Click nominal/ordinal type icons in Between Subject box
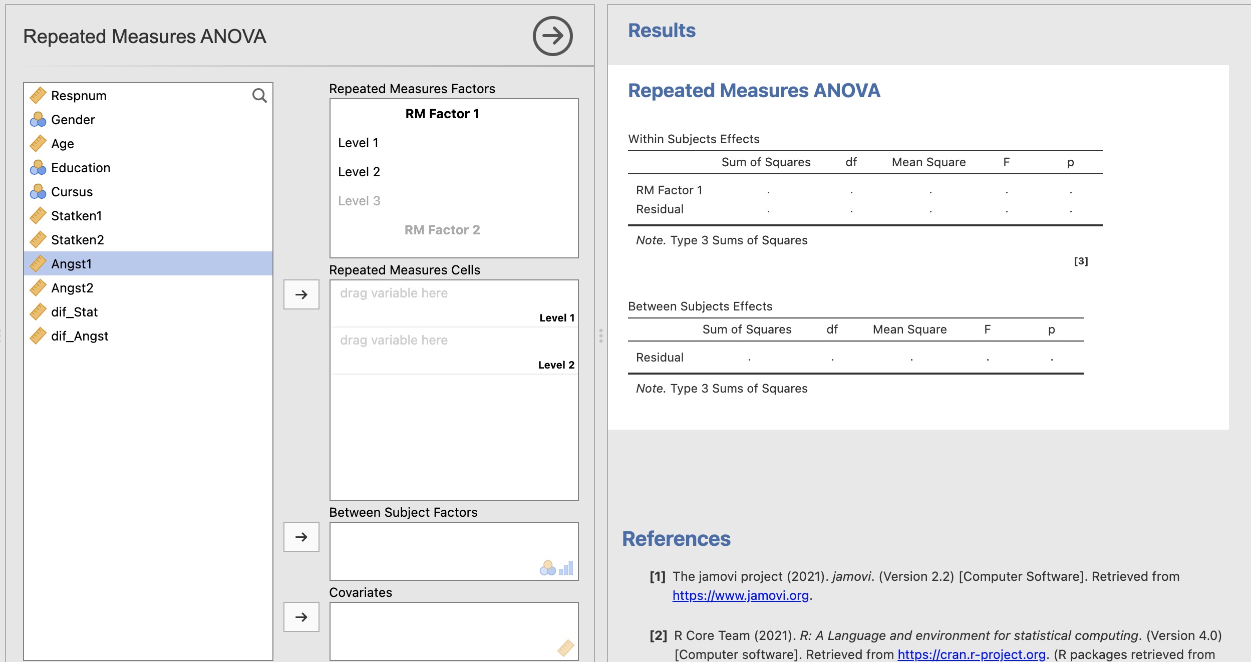The width and height of the screenshot is (1251, 662). pos(556,568)
